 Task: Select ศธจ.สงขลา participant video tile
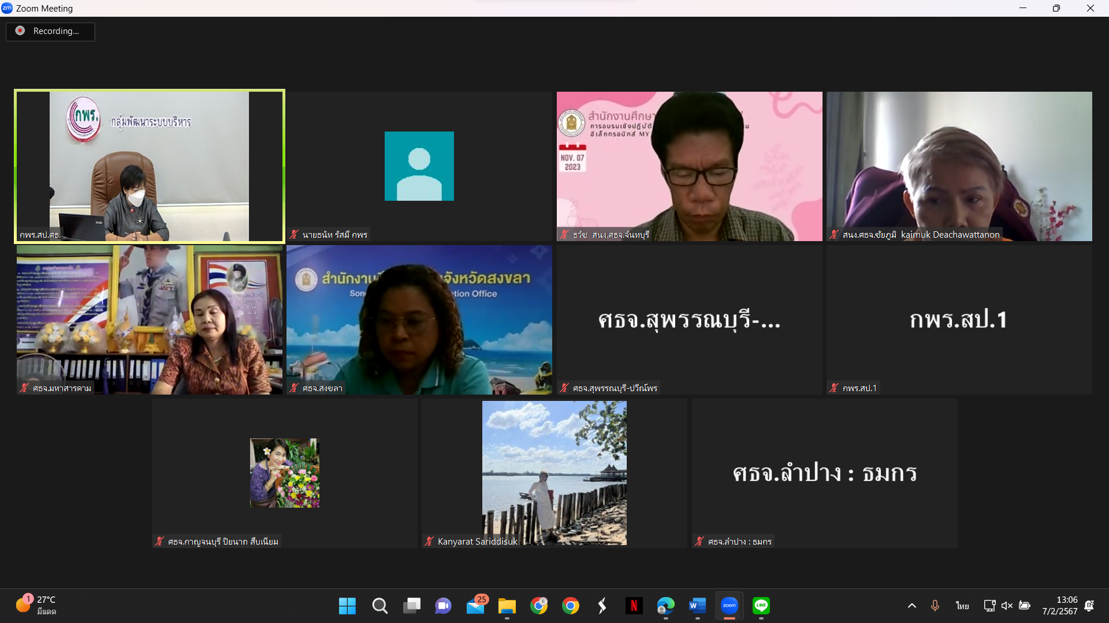(419, 320)
